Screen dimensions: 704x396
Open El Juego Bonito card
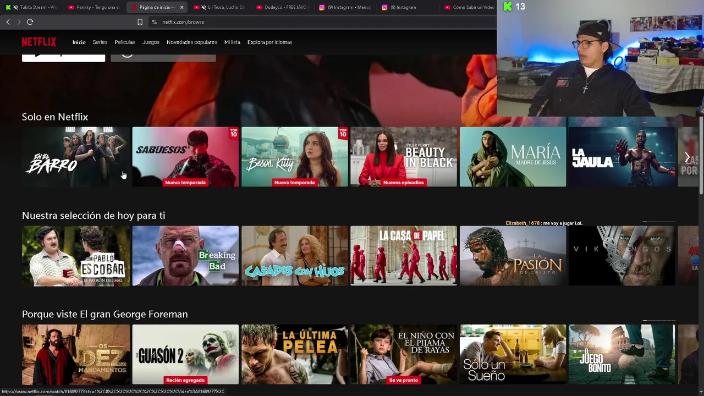pyautogui.click(x=621, y=354)
